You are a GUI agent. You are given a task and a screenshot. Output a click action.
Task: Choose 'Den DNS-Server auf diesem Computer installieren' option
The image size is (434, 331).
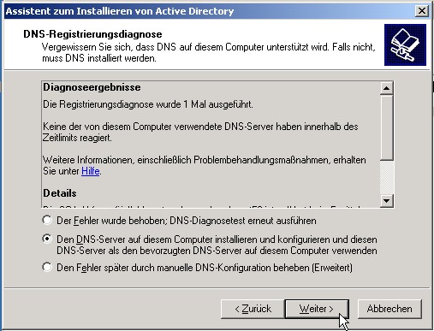(47, 239)
